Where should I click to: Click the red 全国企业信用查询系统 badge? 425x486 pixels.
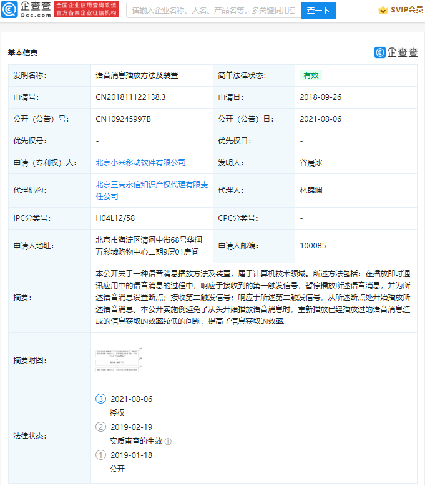coord(87,9)
